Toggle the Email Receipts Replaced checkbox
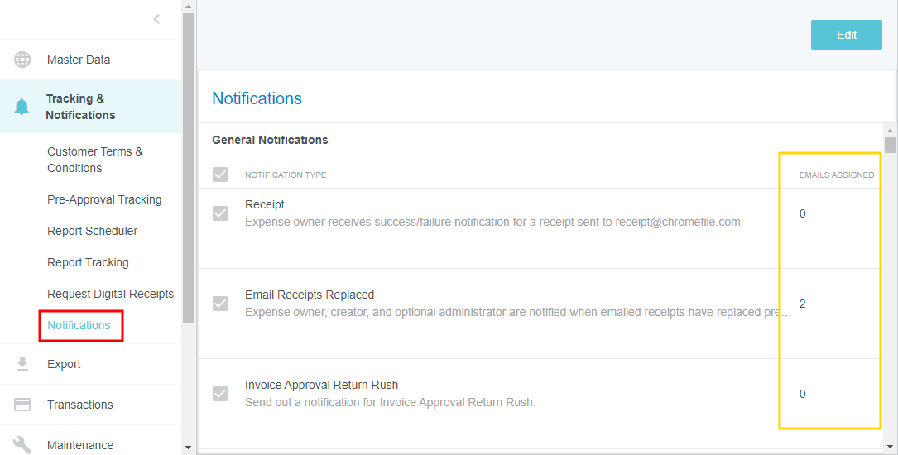The width and height of the screenshot is (898, 455). pos(220,304)
